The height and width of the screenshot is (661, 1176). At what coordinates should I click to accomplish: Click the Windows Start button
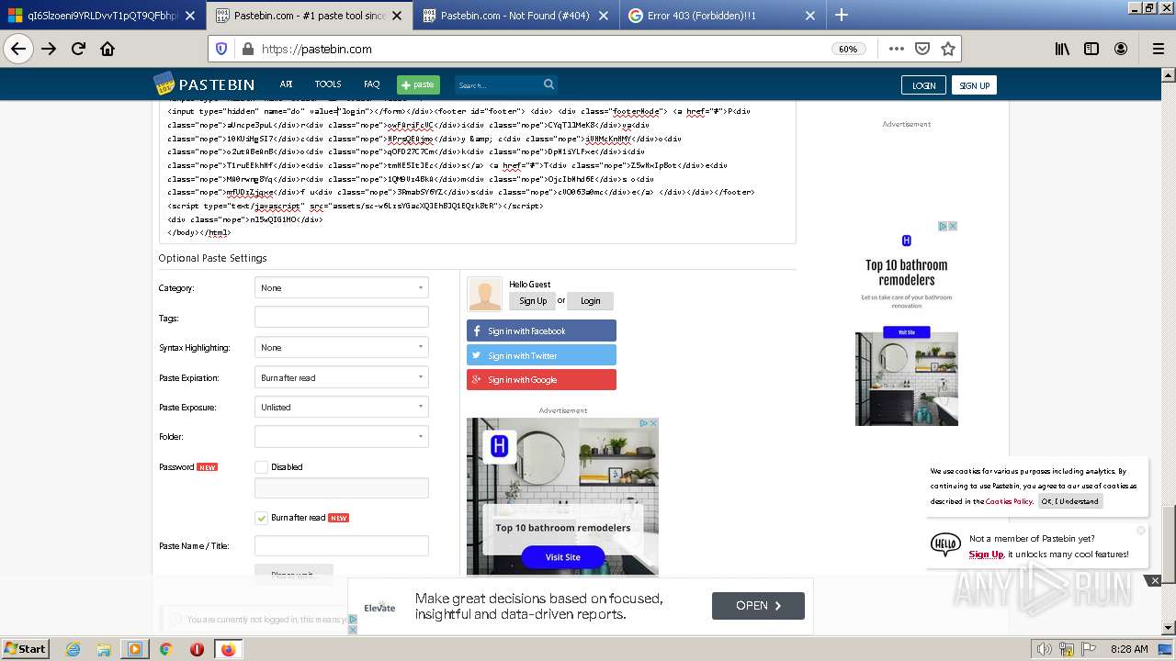tap(25, 649)
